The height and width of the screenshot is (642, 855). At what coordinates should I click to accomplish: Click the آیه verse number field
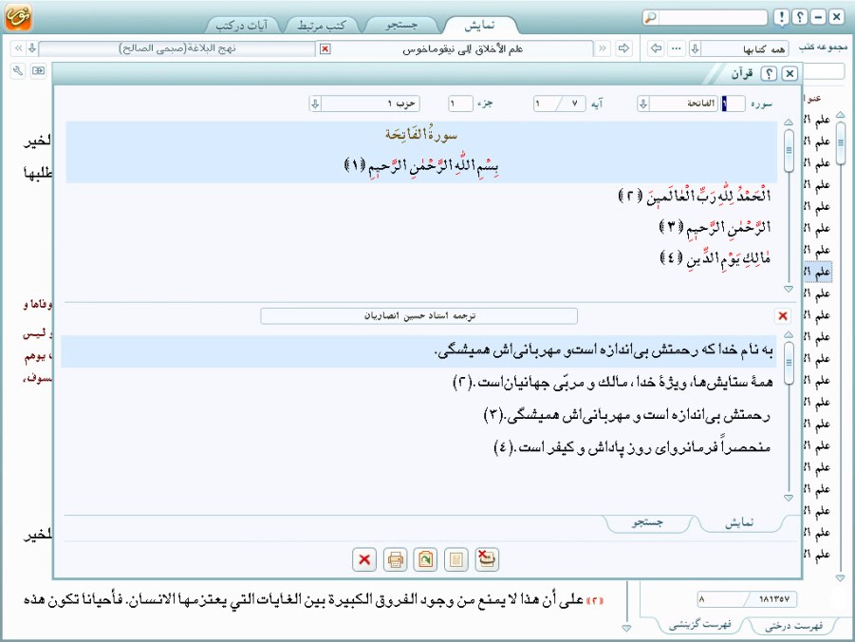560,104
